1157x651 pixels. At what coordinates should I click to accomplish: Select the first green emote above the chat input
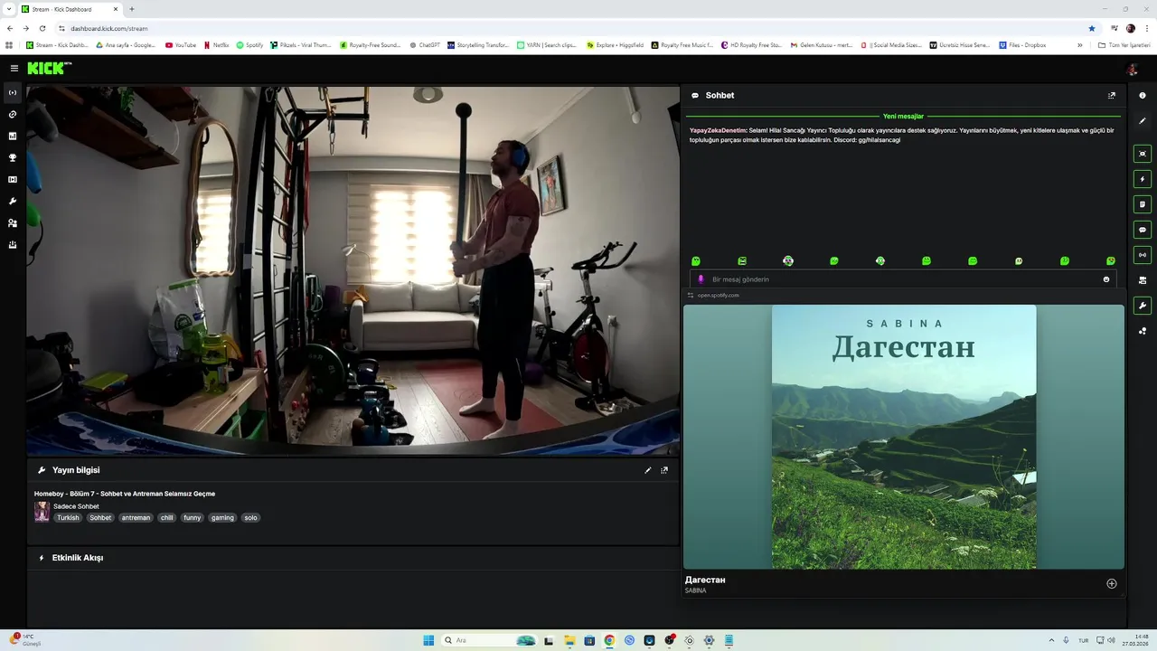(696, 260)
